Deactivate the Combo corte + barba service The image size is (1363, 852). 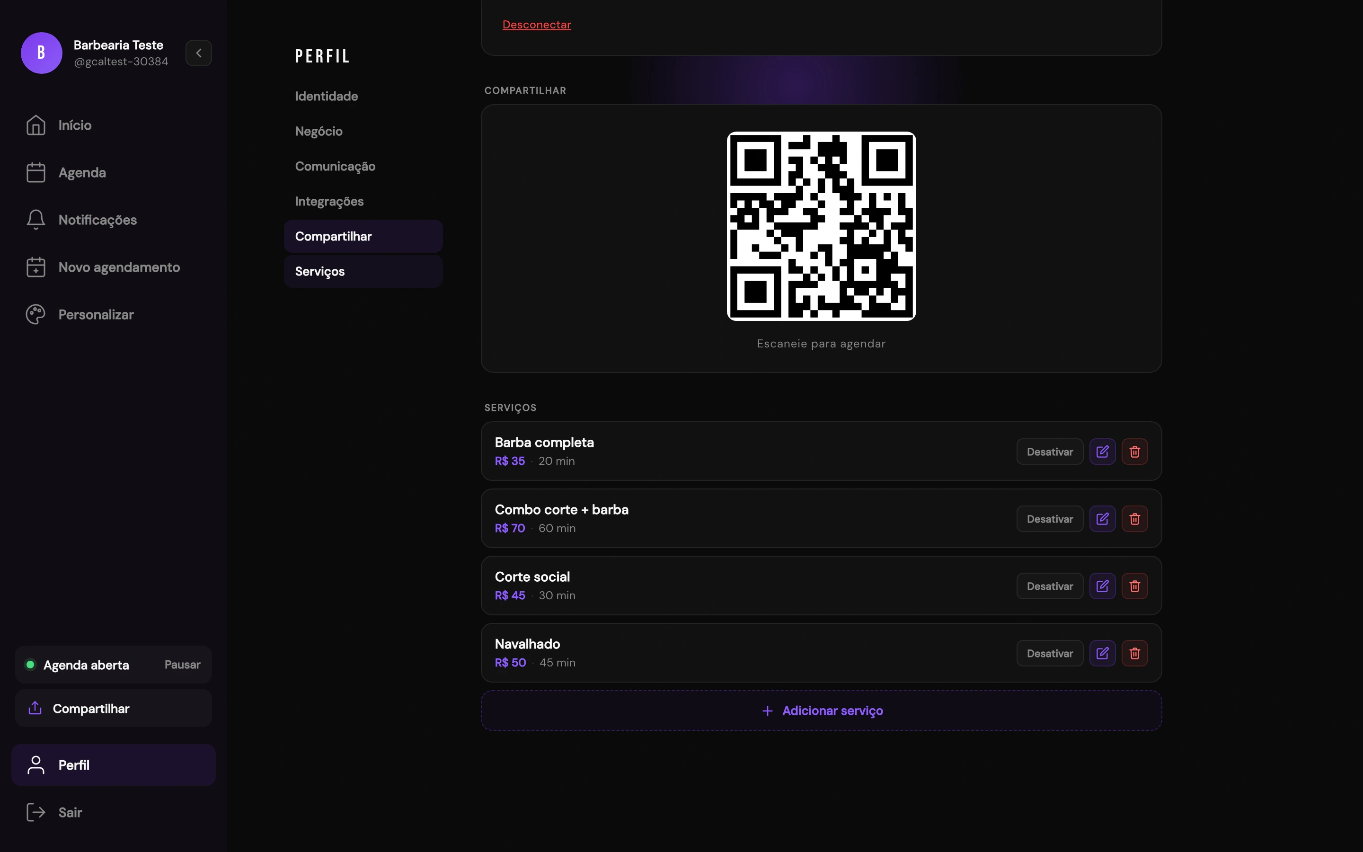tap(1050, 519)
